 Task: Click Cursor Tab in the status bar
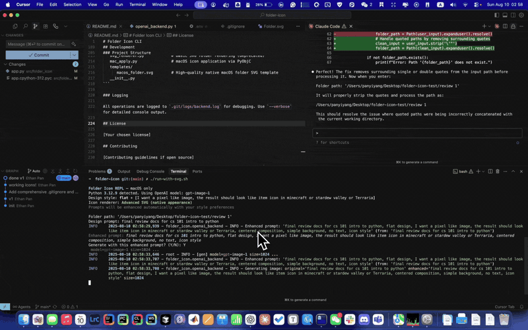[504, 307]
